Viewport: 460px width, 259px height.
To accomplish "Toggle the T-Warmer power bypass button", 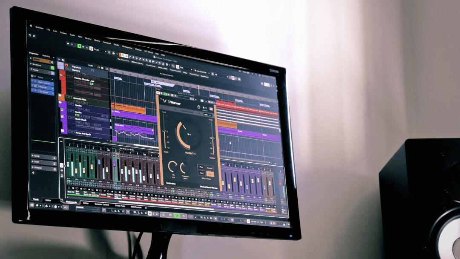I will point(199,107).
